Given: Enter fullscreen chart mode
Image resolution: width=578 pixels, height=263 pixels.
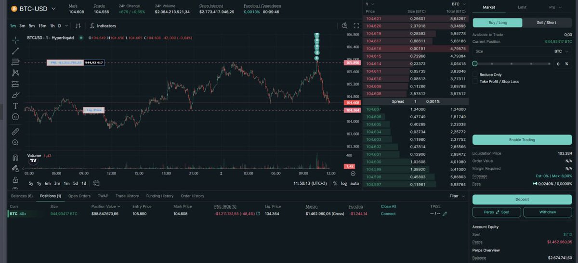Looking at the screenshot, I should [356, 25].
